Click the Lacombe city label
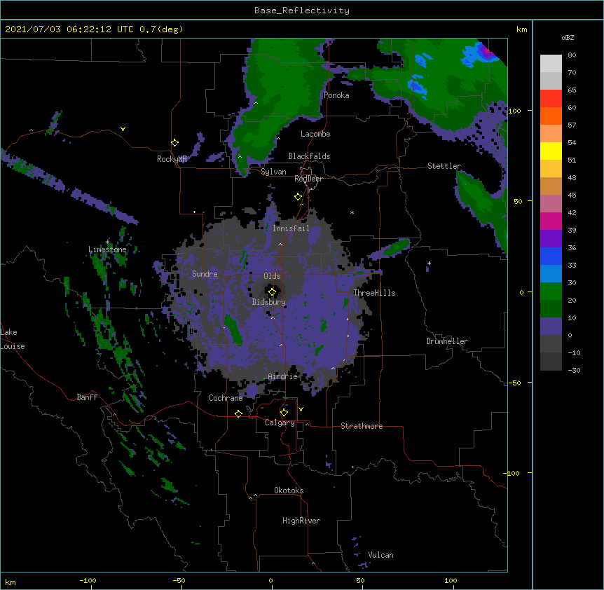 [x=315, y=134]
